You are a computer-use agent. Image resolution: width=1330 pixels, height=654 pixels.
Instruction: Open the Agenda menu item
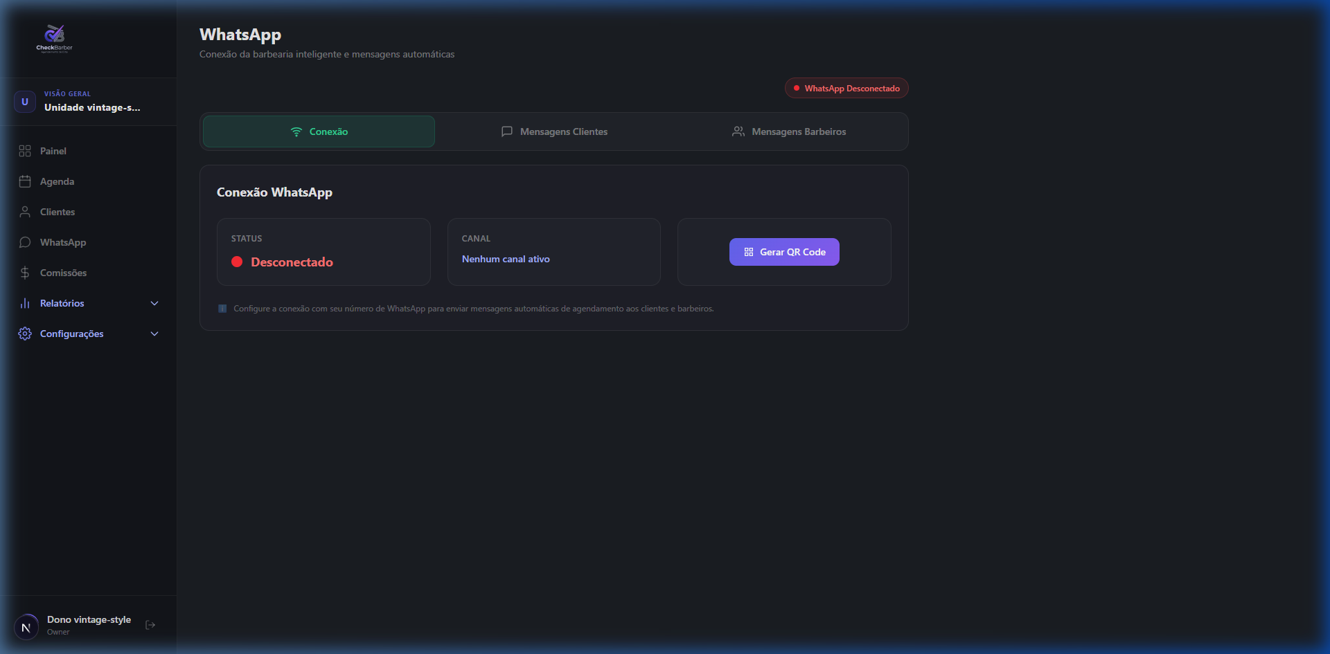pyautogui.click(x=57, y=181)
